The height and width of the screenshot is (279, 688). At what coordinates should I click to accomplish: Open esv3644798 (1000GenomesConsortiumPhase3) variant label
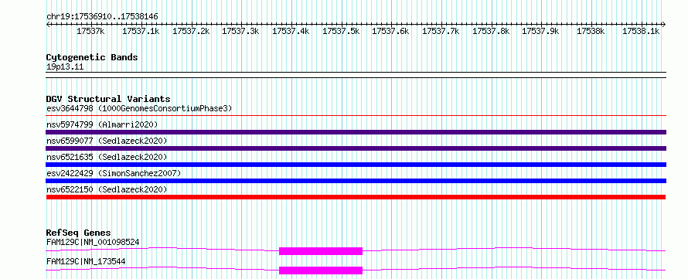point(139,108)
